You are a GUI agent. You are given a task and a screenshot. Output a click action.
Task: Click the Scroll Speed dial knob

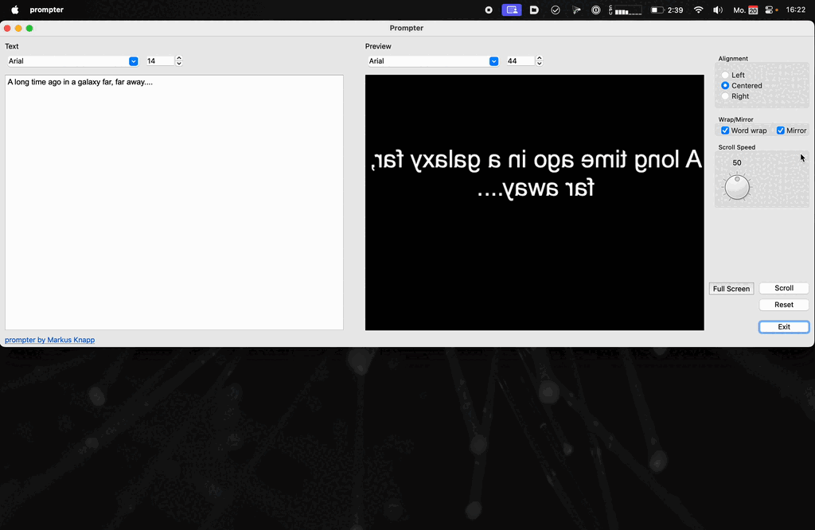737,188
